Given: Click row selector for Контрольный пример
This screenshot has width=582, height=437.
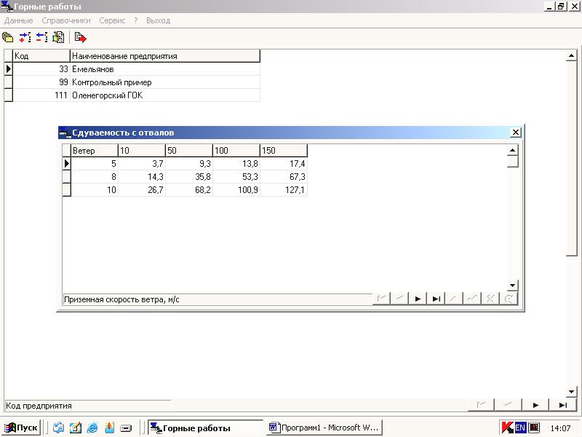Looking at the screenshot, I should [x=8, y=82].
